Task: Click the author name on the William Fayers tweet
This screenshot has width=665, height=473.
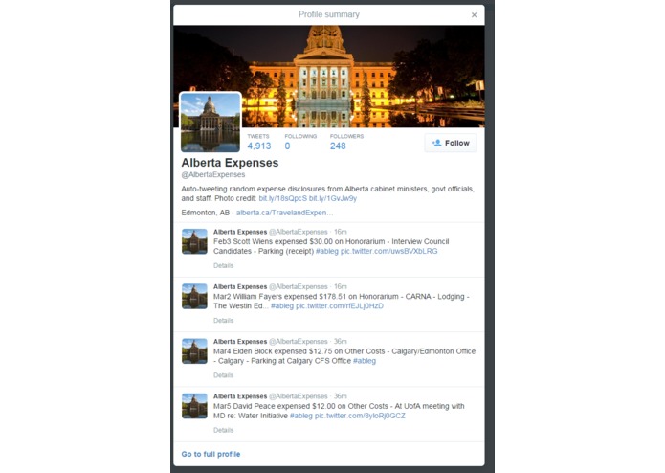Action: (240, 287)
